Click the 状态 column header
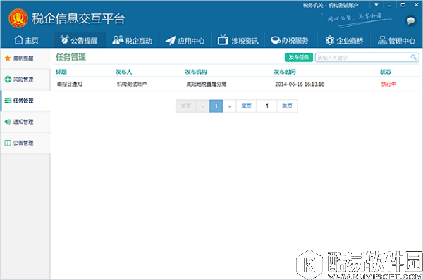423x280 pixels. click(x=385, y=72)
